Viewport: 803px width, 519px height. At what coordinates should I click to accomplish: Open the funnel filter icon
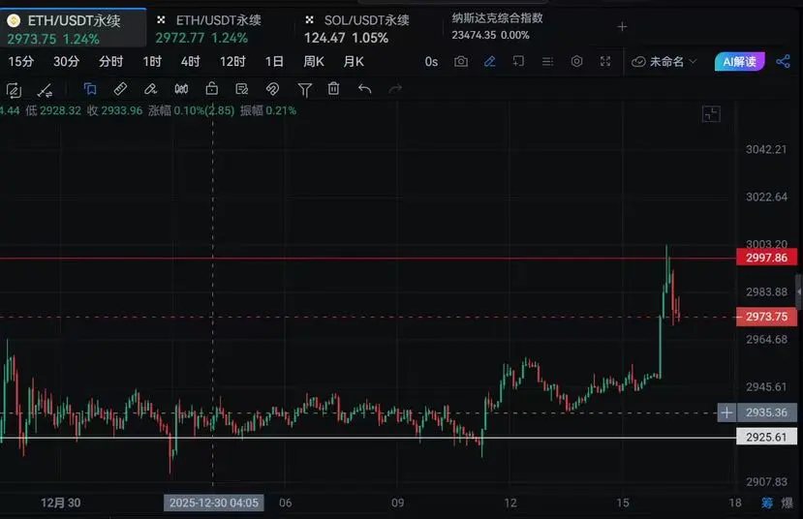tap(305, 90)
